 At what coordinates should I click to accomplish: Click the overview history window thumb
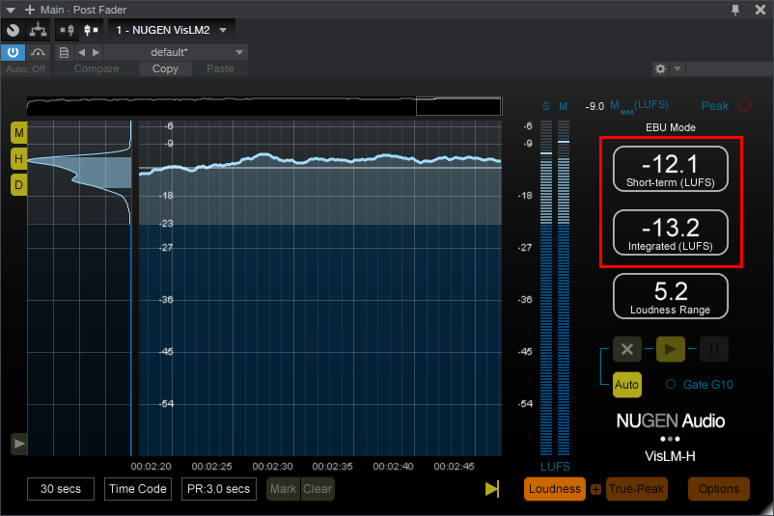pyautogui.click(x=458, y=106)
